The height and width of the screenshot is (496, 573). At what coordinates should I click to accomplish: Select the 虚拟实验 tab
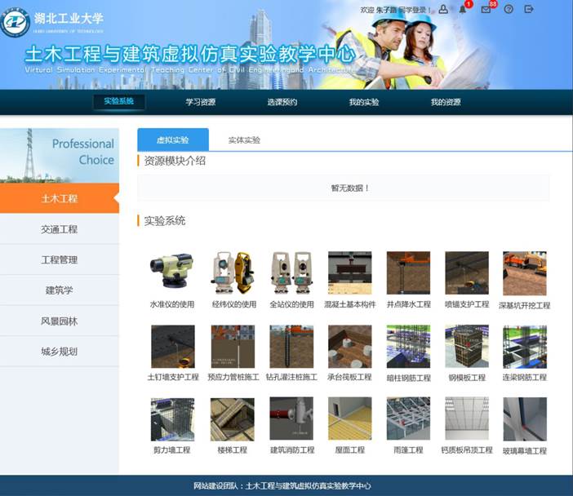click(172, 139)
